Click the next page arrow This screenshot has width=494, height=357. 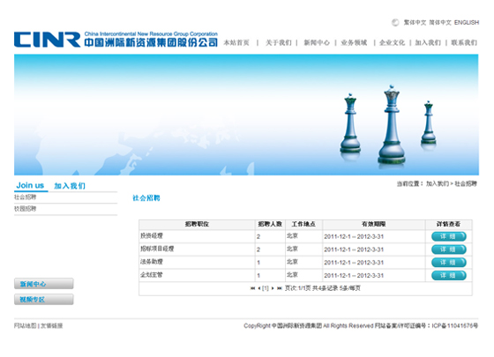coord(273,288)
